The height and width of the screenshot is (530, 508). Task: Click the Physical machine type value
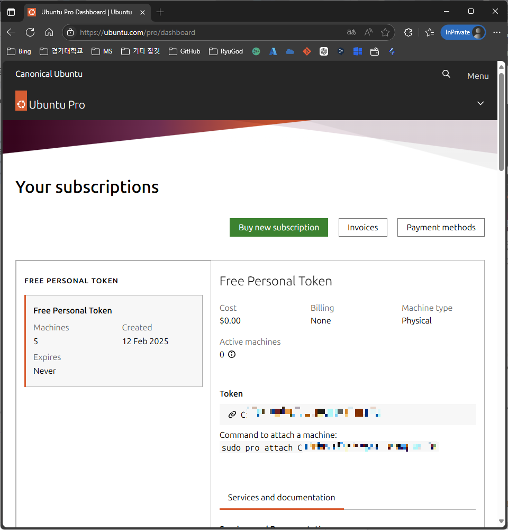point(416,321)
